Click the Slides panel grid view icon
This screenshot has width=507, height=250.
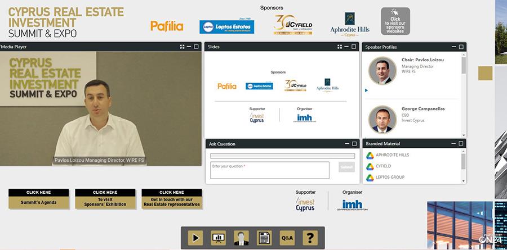coord(340,47)
